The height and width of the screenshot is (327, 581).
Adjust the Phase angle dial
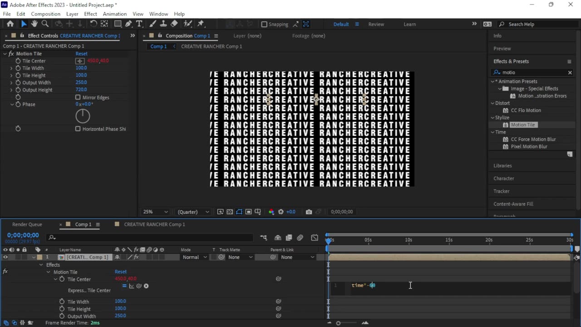[83, 116]
